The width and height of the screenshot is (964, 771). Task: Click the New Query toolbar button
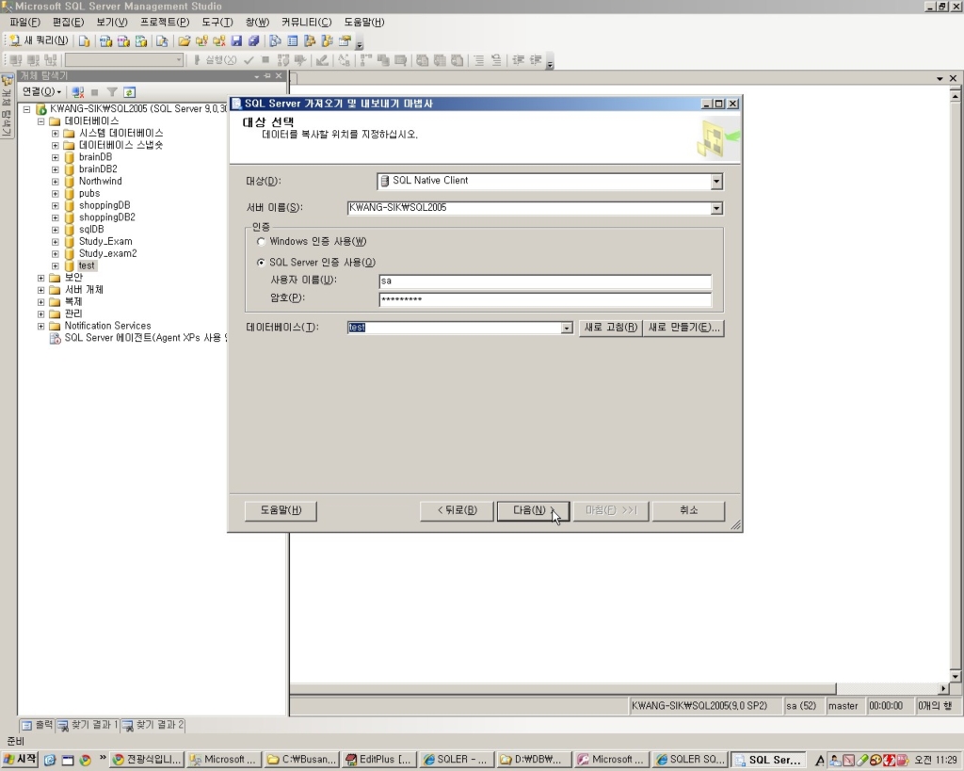[39, 40]
